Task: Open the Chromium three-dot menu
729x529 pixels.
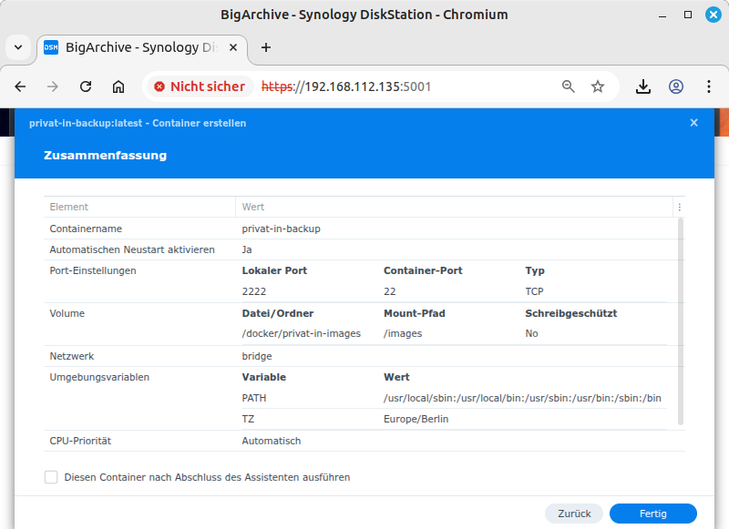Action: tap(708, 86)
